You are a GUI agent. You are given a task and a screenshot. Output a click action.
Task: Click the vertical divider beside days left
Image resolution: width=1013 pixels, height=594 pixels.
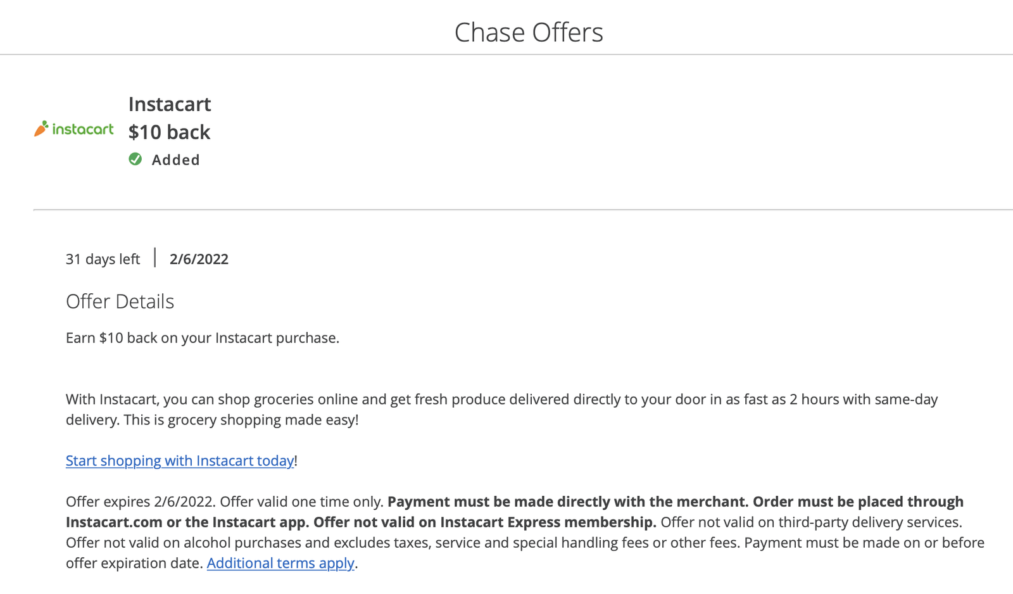click(x=155, y=258)
